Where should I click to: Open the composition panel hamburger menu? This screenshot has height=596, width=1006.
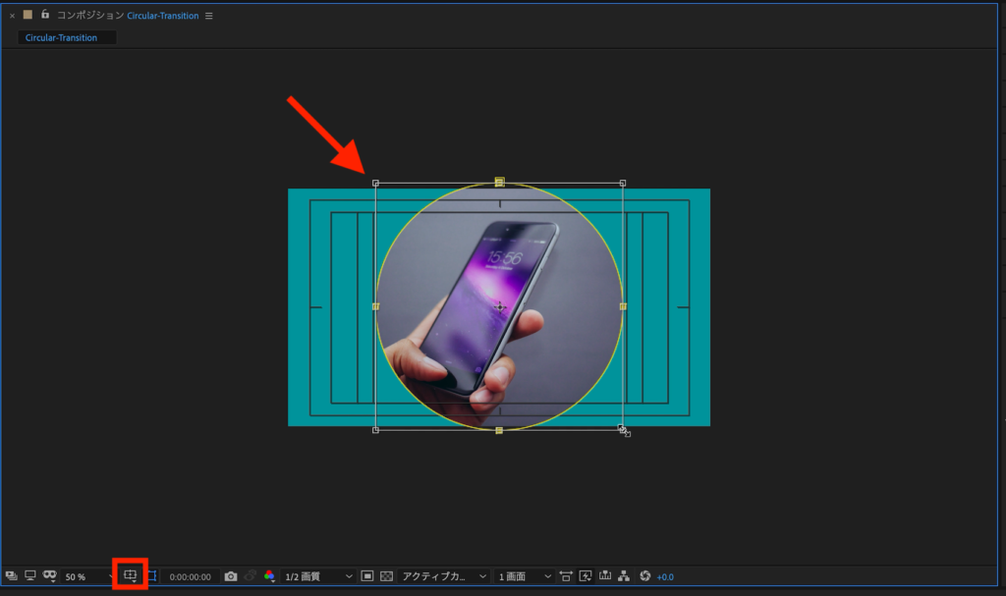(x=208, y=16)
